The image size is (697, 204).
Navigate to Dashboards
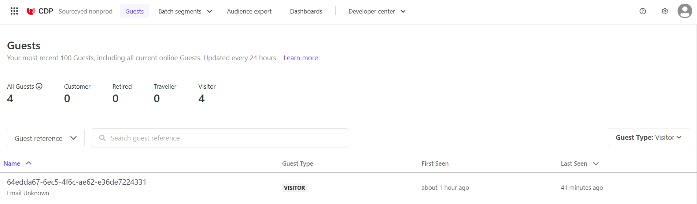(306, 11)
